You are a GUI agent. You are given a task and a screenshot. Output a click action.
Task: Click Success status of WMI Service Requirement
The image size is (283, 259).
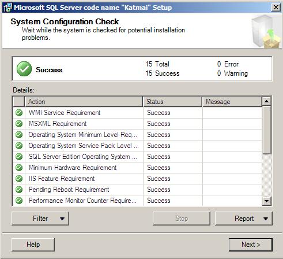click(x=159, y=113)
